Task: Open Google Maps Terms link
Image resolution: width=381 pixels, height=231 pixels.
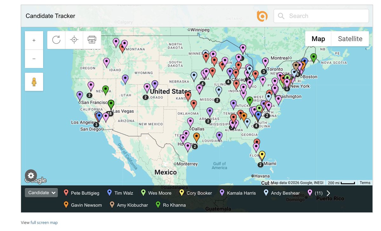Action: point(365,183)
